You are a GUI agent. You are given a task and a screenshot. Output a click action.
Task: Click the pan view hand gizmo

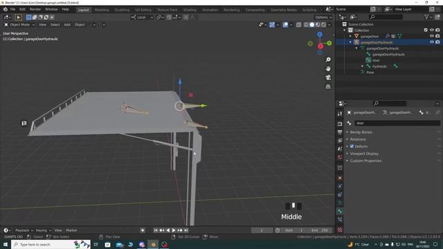pos(328,68)
